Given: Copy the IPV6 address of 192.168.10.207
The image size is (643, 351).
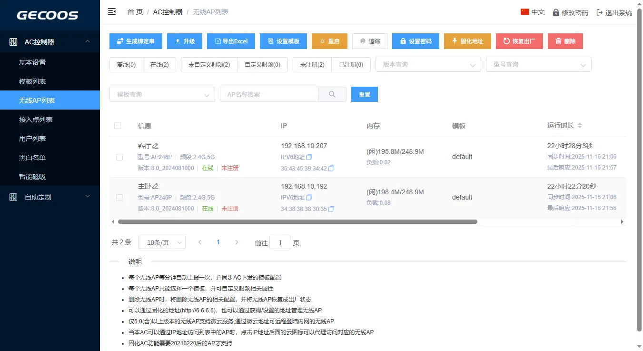Looking at the screenshot, I should tap(309, 157).
